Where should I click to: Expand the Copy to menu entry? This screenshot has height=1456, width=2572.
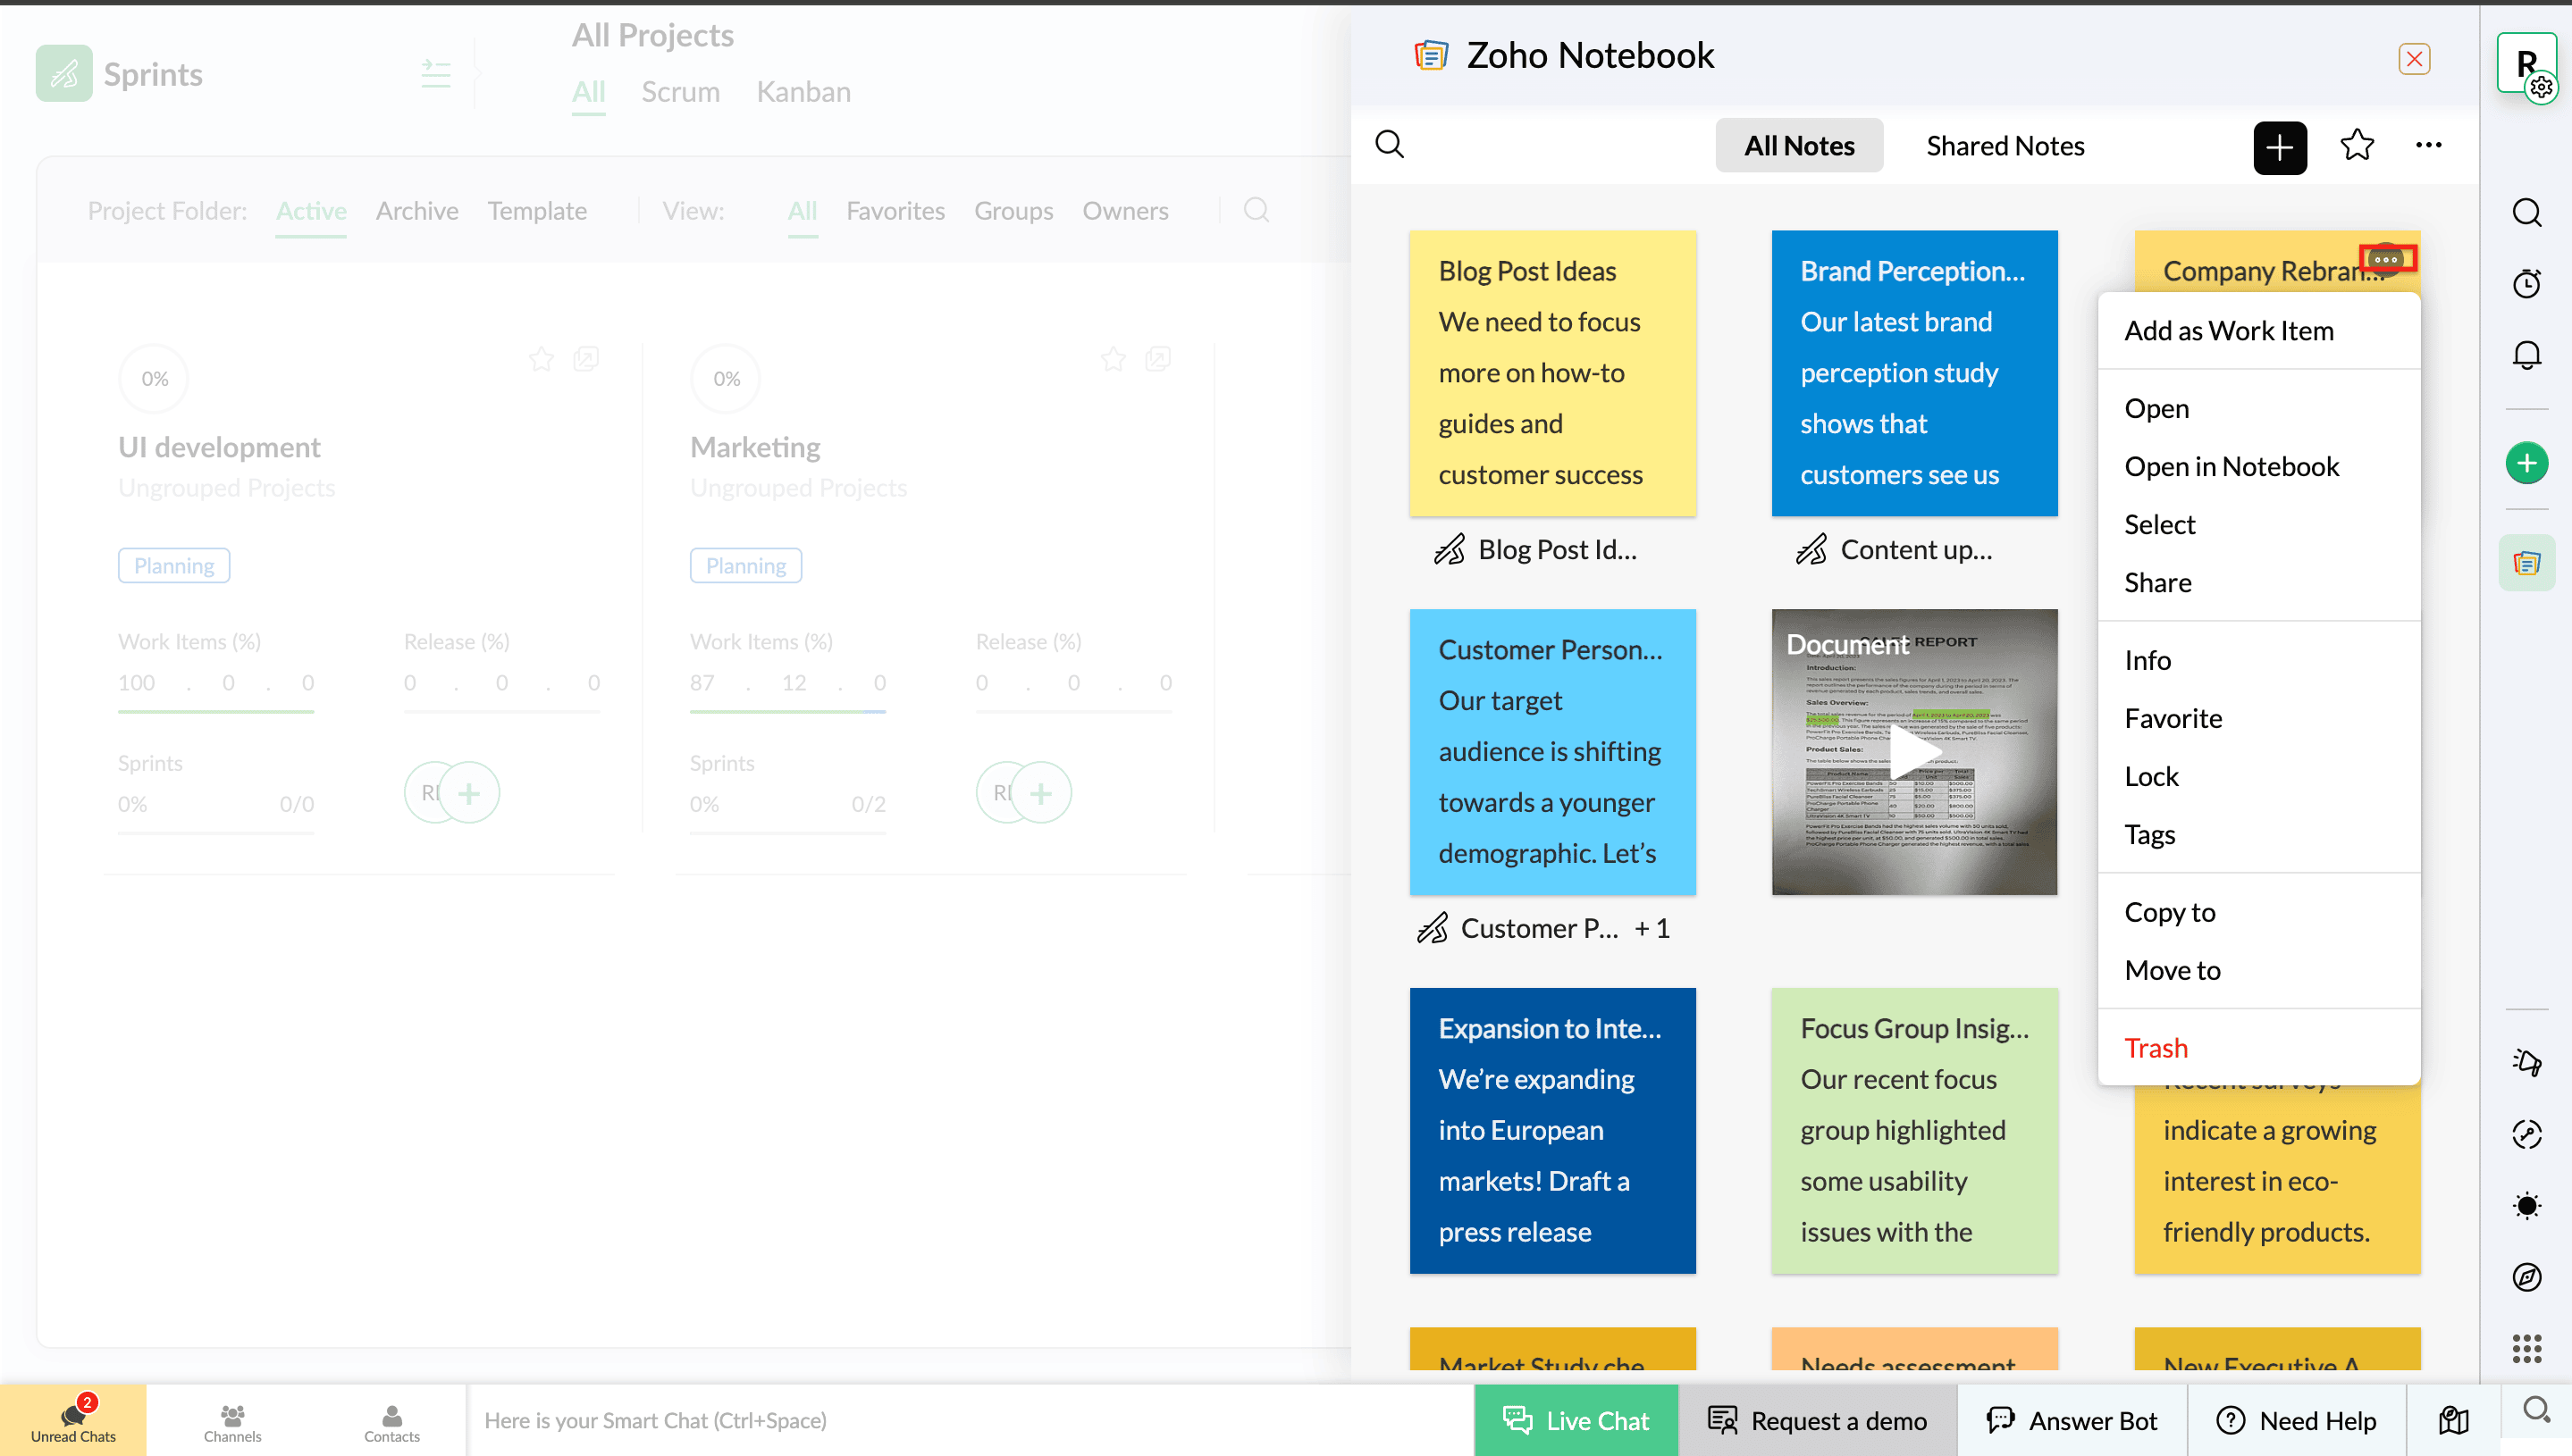tap(2169, 912)
